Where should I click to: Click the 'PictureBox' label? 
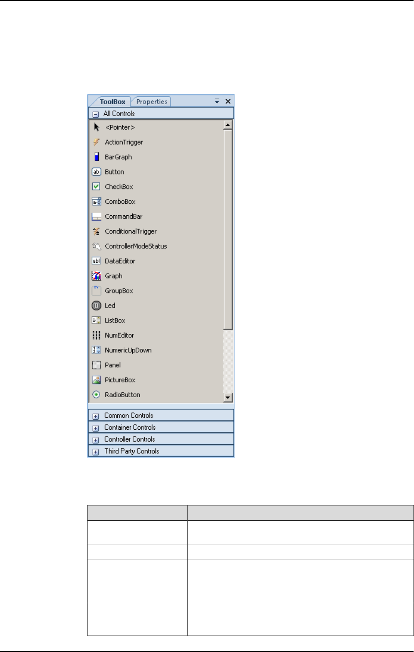point(120,380)
